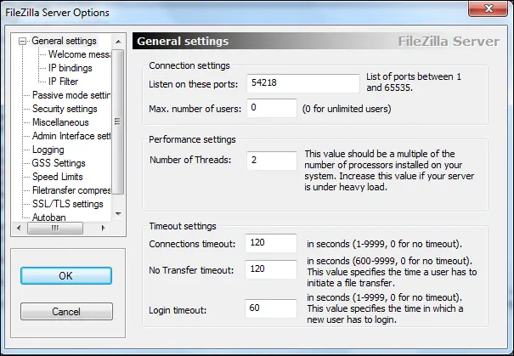Open the Logging options page
Screen dimensions: 514x356
pyautogui.click(x=48, y=150)
